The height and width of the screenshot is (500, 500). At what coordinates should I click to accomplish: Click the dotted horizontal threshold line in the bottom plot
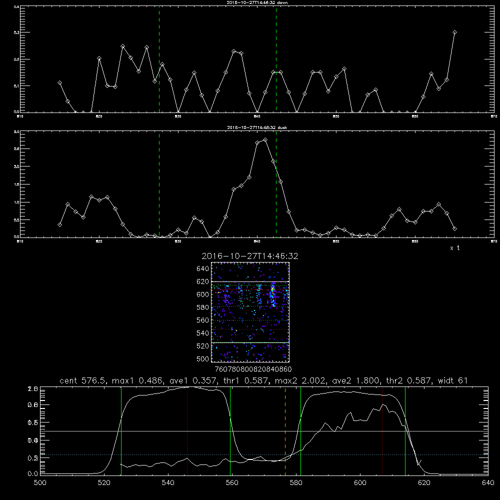[x=264, y=454]
